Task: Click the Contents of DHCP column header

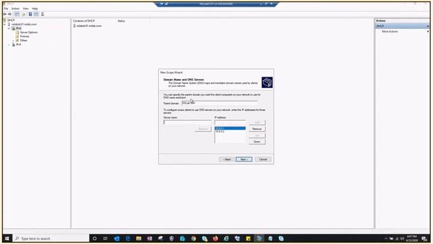Action: [x=84, y=21]
